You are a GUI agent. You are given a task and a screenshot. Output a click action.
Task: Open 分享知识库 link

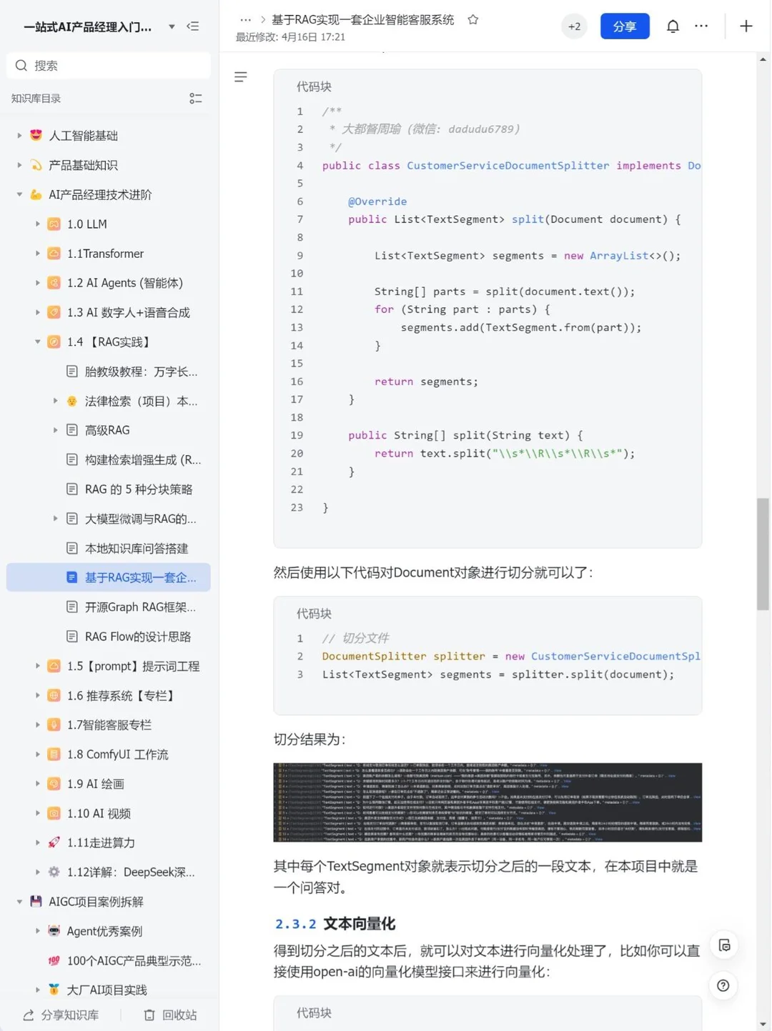pyautogui.click(x=61, y=1015)
